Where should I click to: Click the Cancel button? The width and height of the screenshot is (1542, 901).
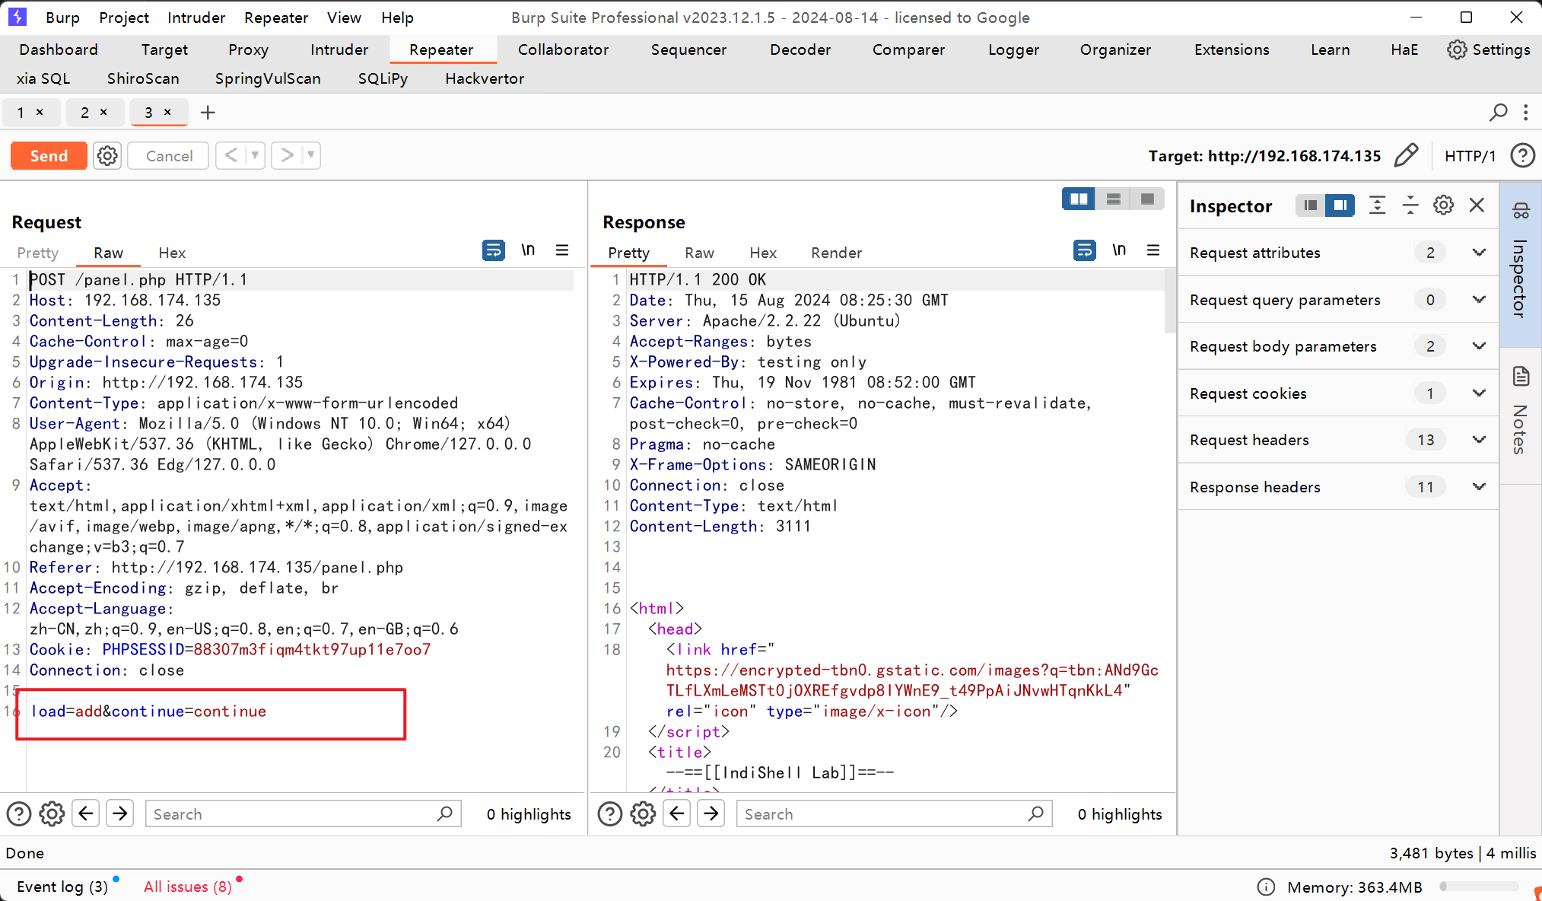(169, 156)
